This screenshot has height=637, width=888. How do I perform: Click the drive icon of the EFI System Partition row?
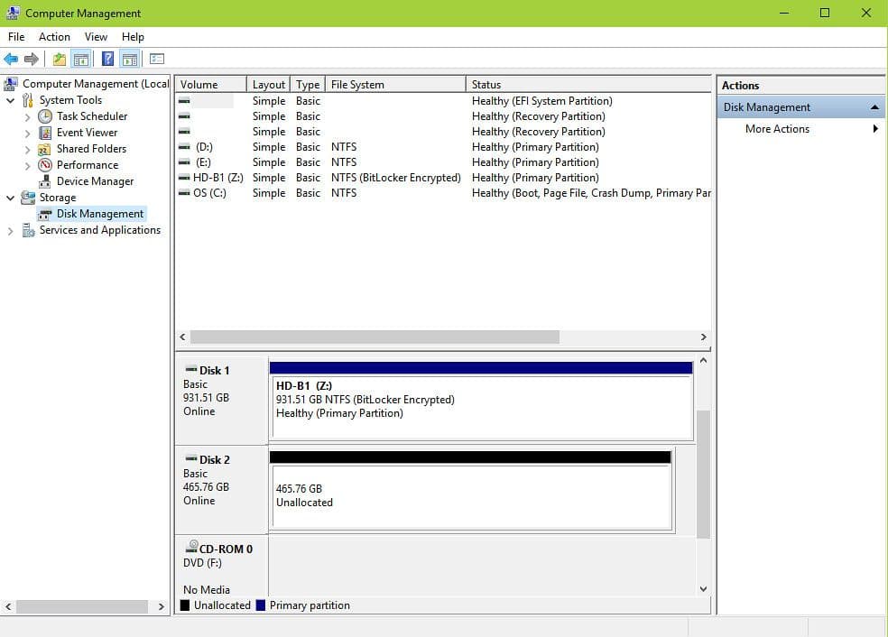point(184,101)
